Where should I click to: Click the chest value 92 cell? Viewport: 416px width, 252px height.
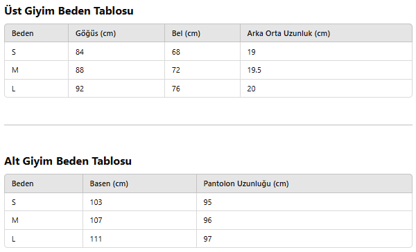116,88
